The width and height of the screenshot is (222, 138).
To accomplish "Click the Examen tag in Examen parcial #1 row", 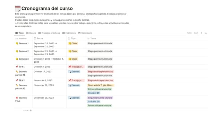I will 74,72.
